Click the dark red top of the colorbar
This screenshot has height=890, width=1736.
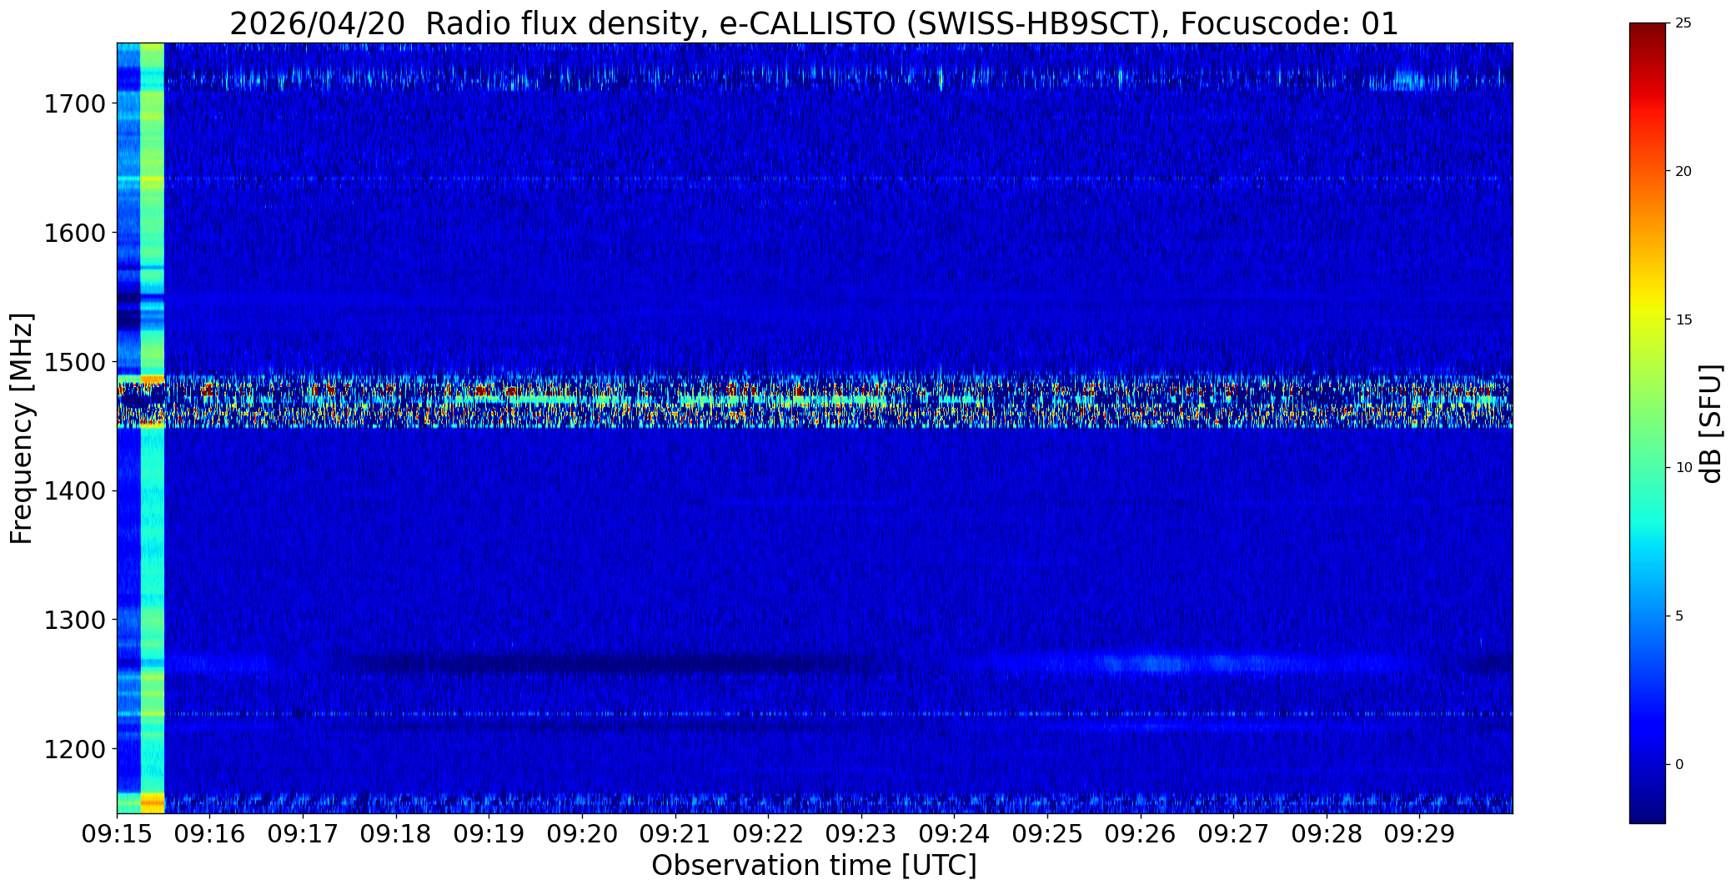1647,33
